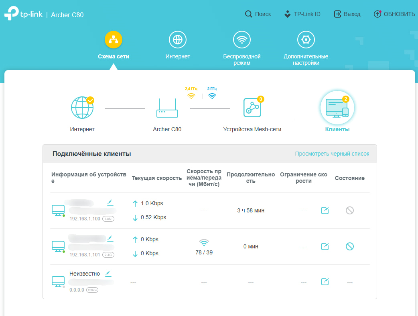Click Продолжительность column header
The width and height of the screenshot is (418, 316).
point(251,178)
